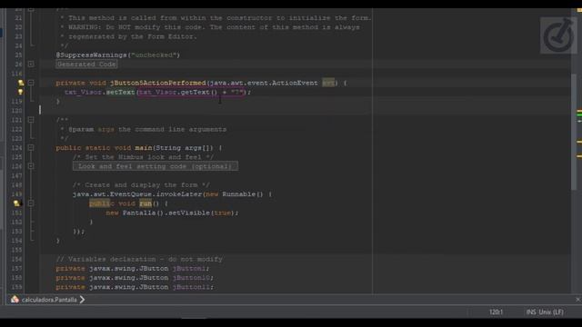
Task: Collapse the jButton5ActionPerformed method fold
Action: [31, 83]
